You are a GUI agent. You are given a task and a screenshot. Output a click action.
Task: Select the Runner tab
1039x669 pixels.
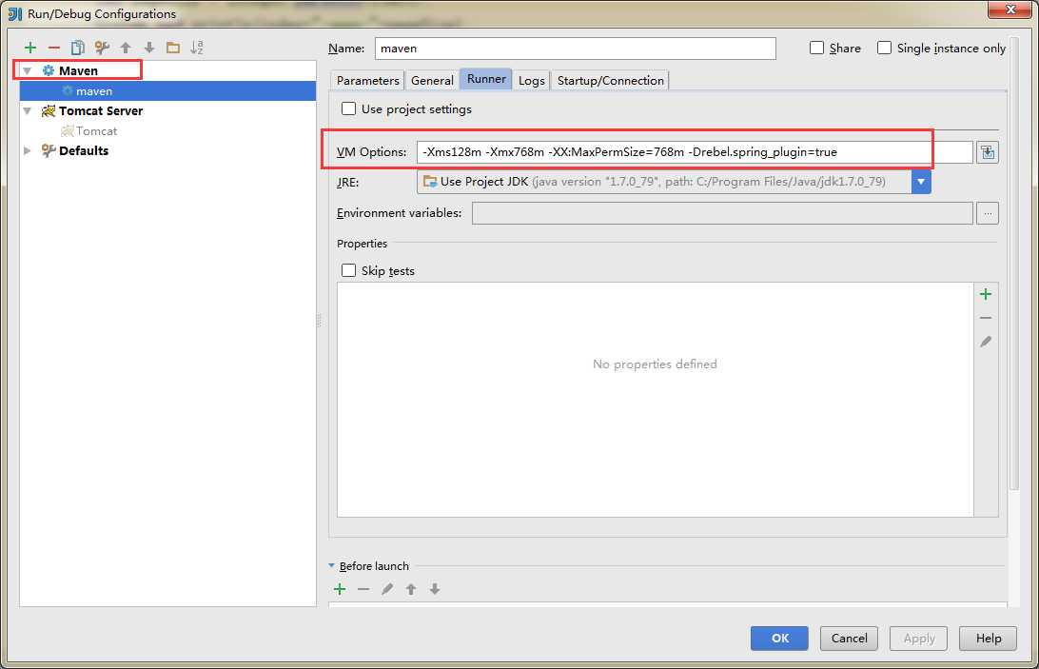486,79
